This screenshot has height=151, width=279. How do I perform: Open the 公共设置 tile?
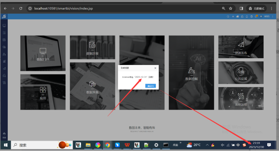tap(241, 73)
